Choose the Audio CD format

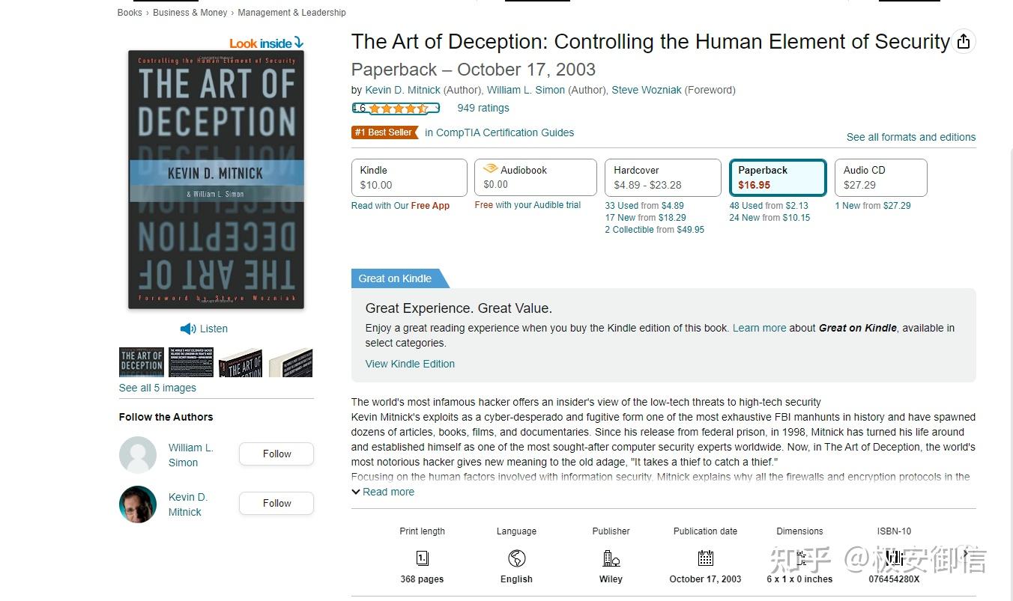(x=880, y=177)
